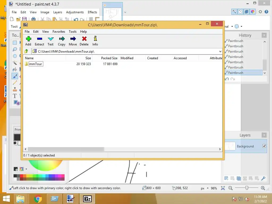Open paint.net Help question mark icon
The height and width of the screenshot is (204, 272).
pos(266,12)
